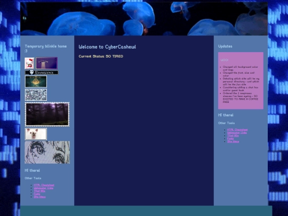Viewport: 288px width, 216px height.
Task: Click the purple UFO beam blinkie
Action: (x=46, y=63)
